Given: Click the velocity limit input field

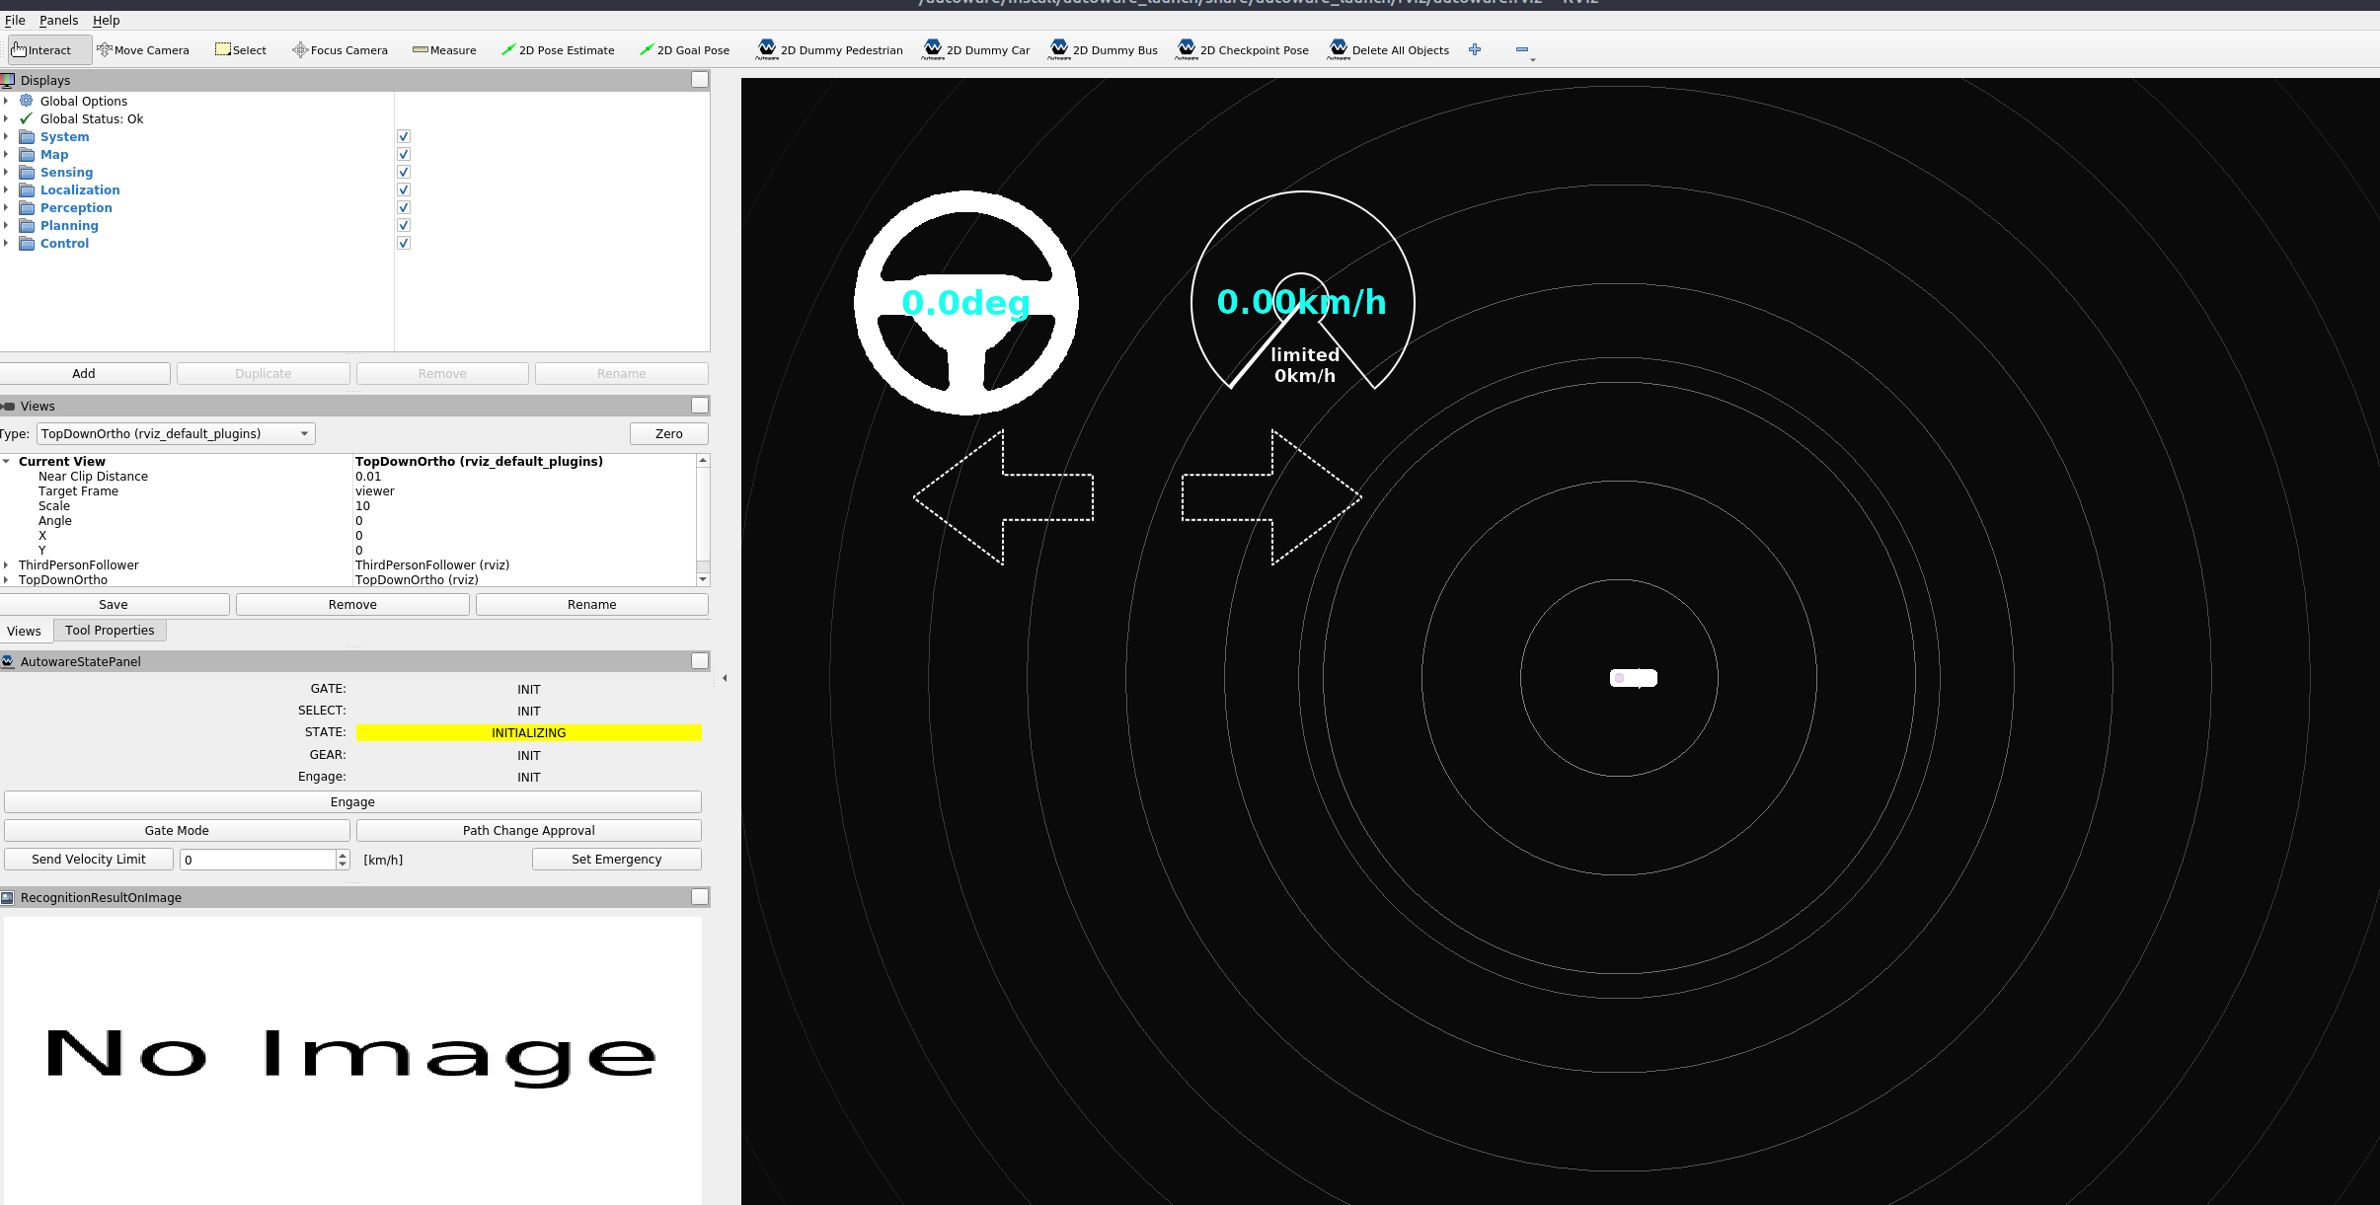Looking at the screenshot, I should pyautogui.click(x=257, y=859).
